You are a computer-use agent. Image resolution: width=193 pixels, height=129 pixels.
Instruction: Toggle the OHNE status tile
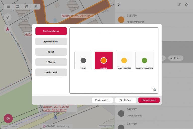pos(83,61)
